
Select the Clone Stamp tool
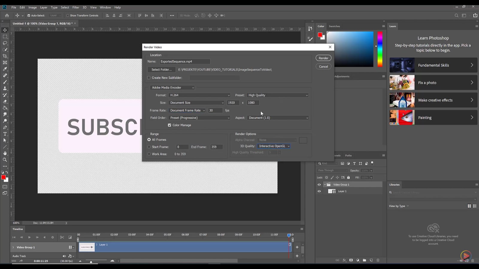tap(5, 88)
